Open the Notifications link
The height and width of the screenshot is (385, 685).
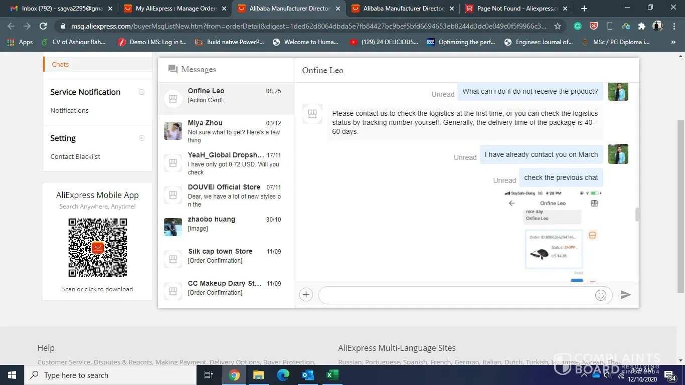[69, 110]
